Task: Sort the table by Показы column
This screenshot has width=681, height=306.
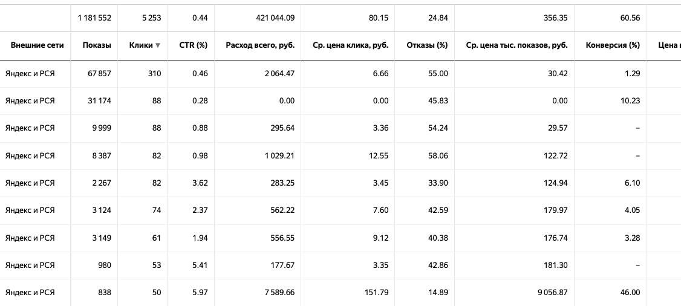Action: [97, 45]
